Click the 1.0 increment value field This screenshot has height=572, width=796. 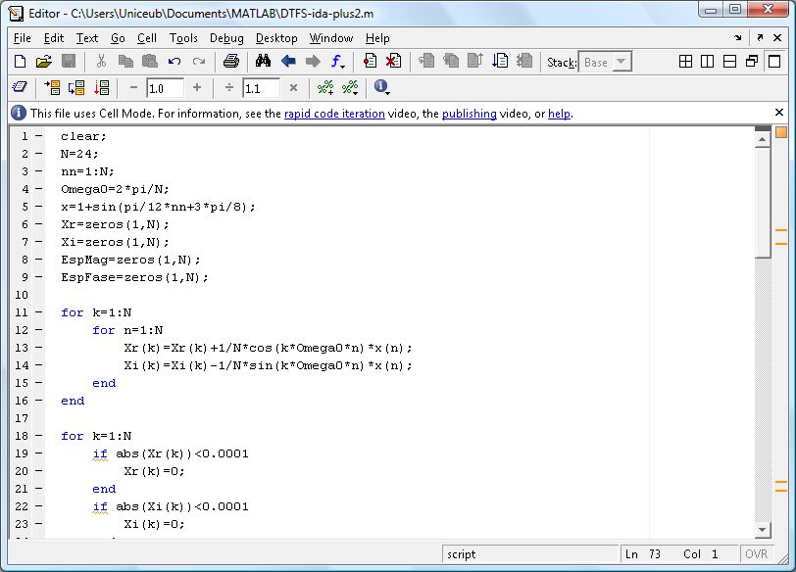pyautogui.click(x=165, y=88)
